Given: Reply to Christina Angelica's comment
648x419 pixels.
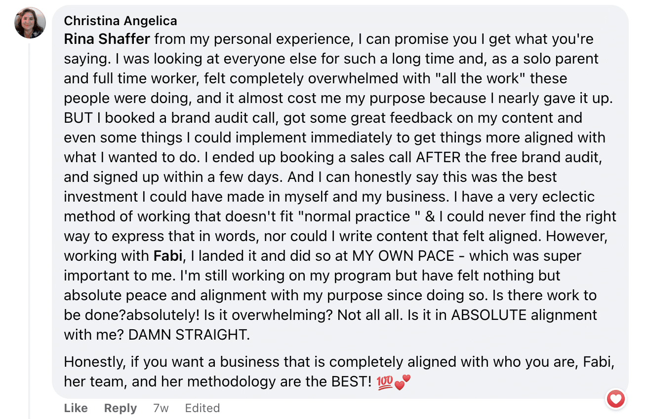Looking at the screenshot, I should pos(120,408).
